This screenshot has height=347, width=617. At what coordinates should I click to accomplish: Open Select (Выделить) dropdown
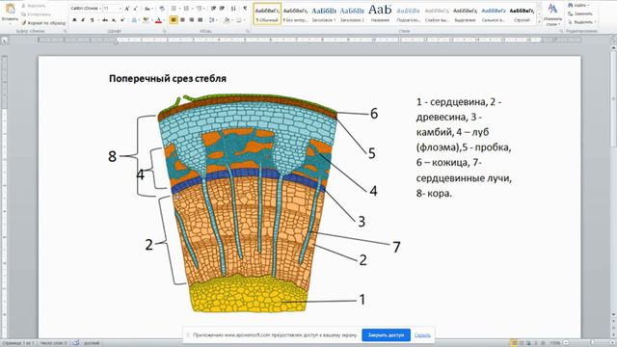coord(582,22)
